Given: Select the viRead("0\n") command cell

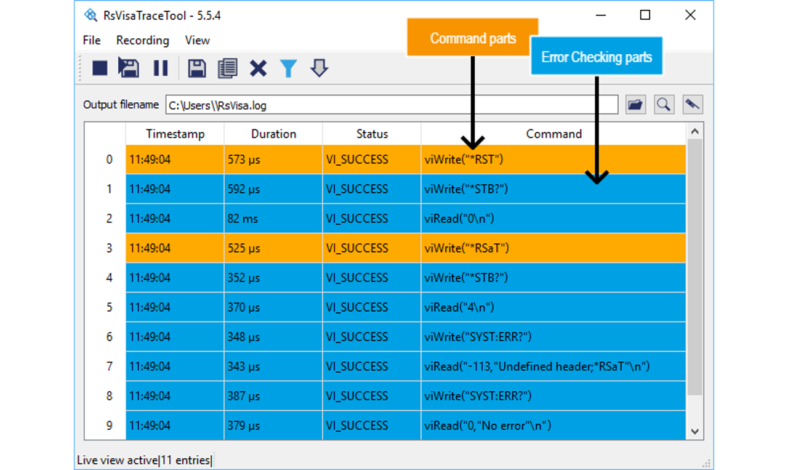Looking at the screenshot, I should pyautogui.click(x=553, y=219).
